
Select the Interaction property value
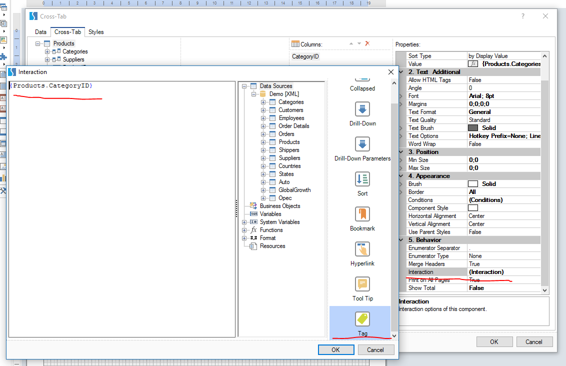(x=504, y=272)
